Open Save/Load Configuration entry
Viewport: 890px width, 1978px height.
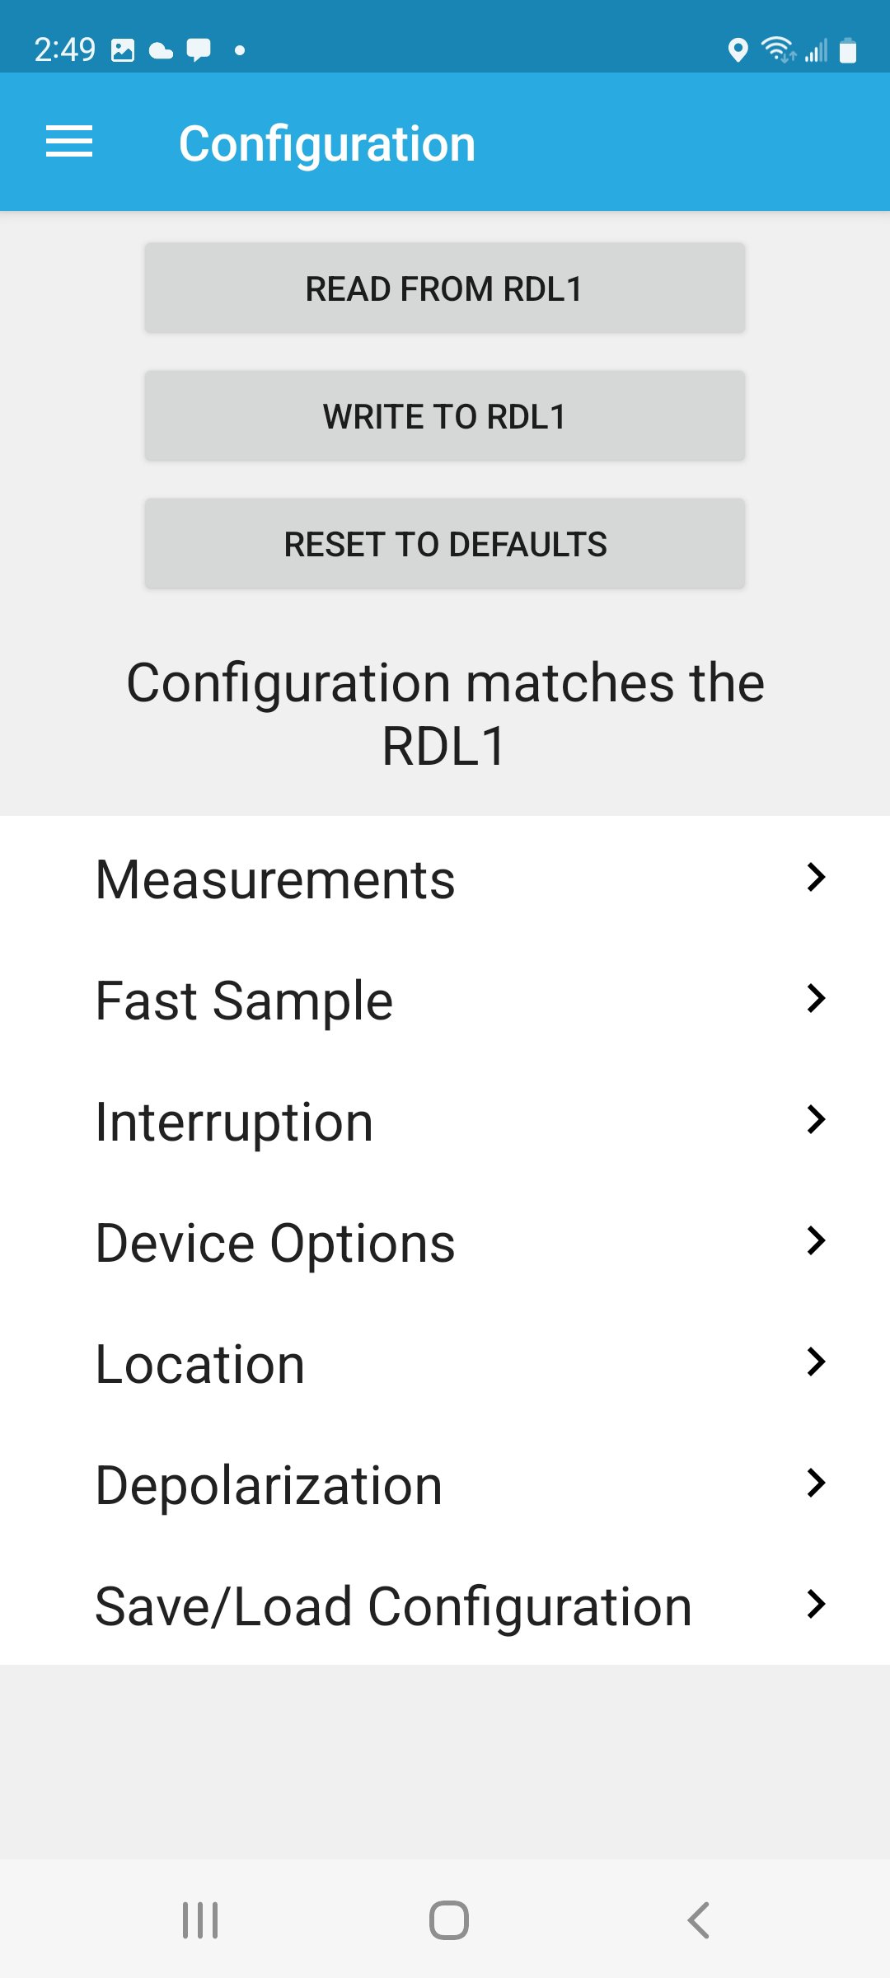click(445, 1605)
